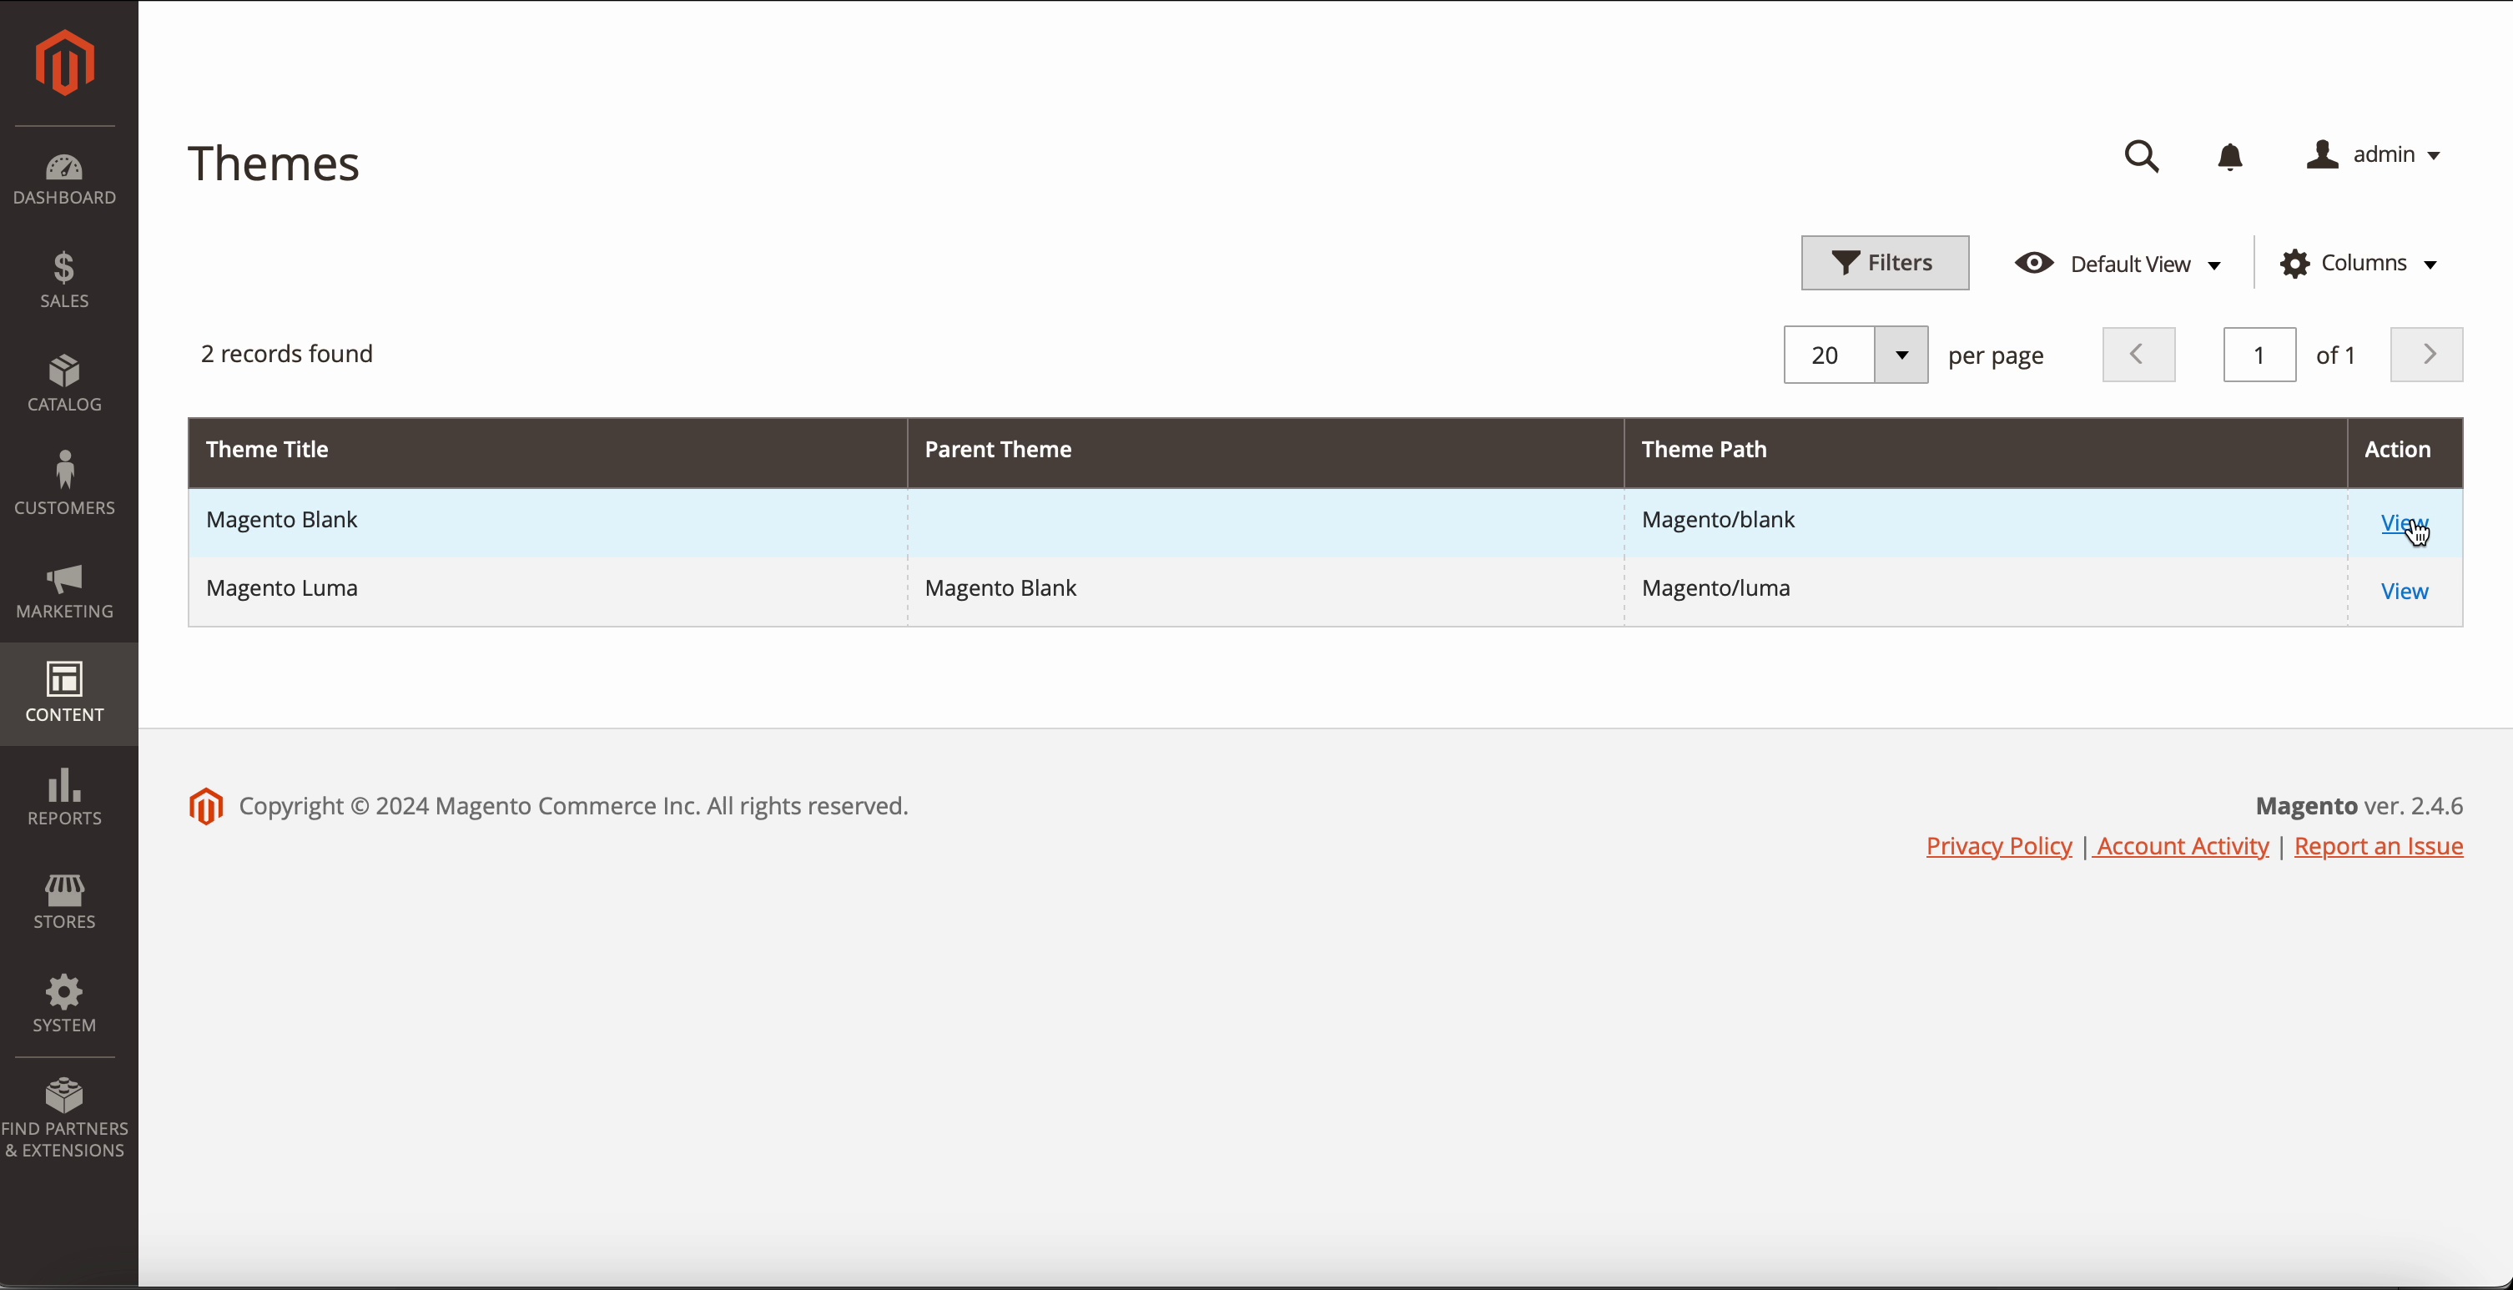
Task: Open the per page count dropdown arrow
Action: tap(1901, 355)
